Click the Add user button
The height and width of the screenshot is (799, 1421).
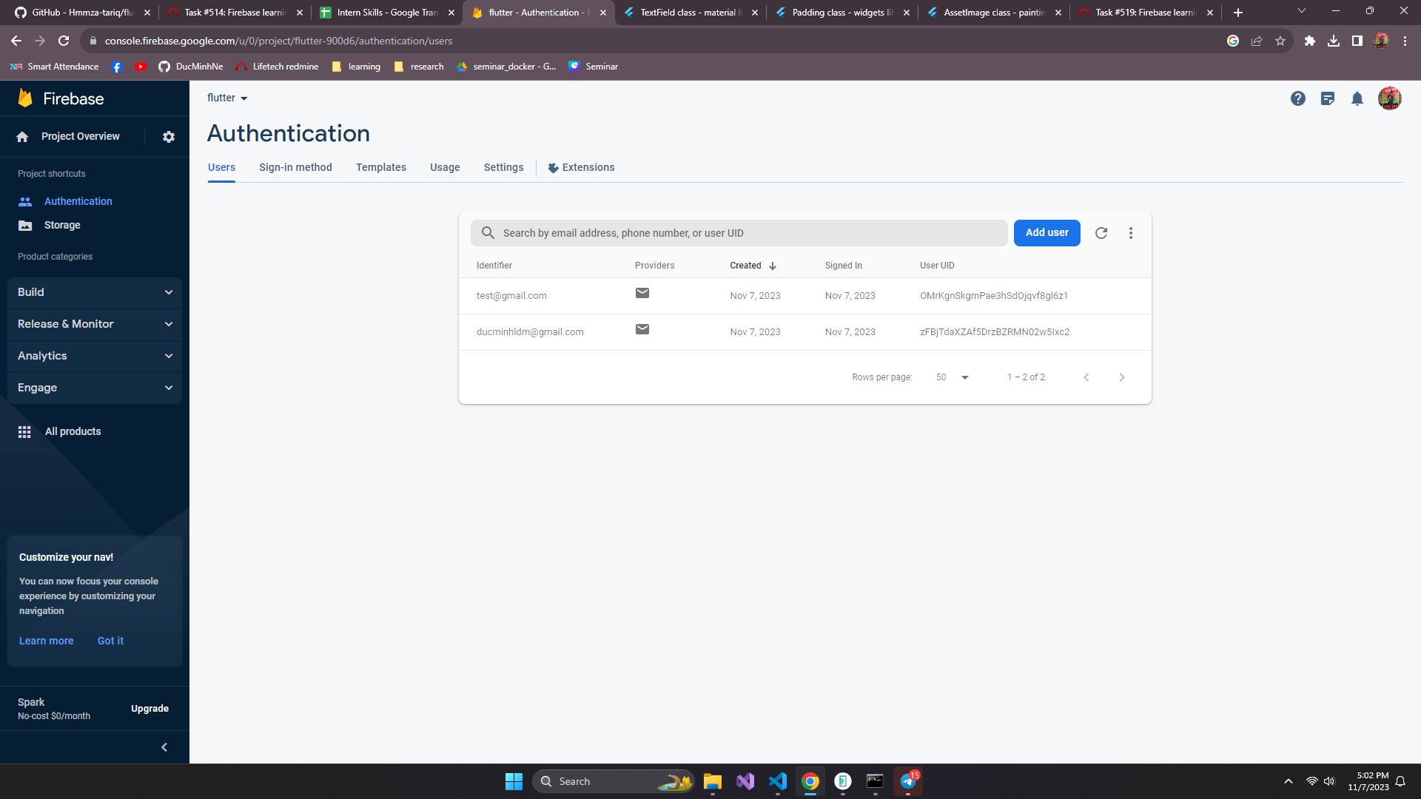click(1047, 233)
